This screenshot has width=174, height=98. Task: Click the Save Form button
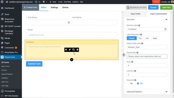pyautogui.click(x=166, y=7)
